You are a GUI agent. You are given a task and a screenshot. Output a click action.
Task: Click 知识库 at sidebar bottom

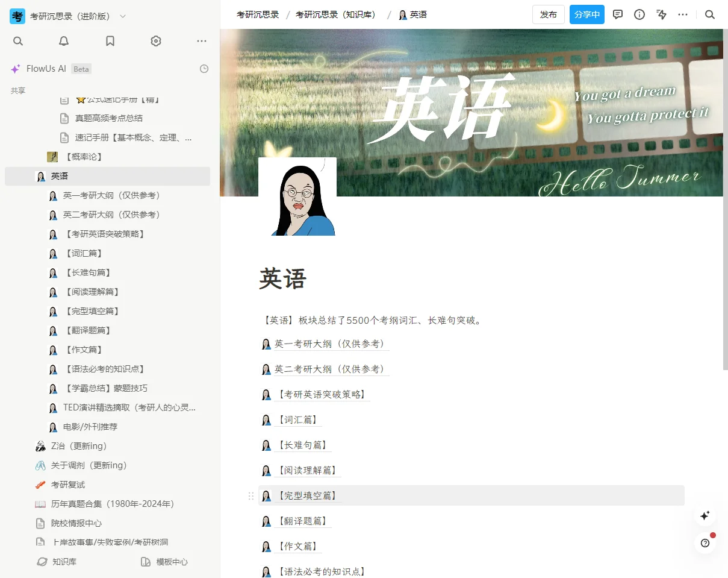pyautogui.click(x=57, y=562)
